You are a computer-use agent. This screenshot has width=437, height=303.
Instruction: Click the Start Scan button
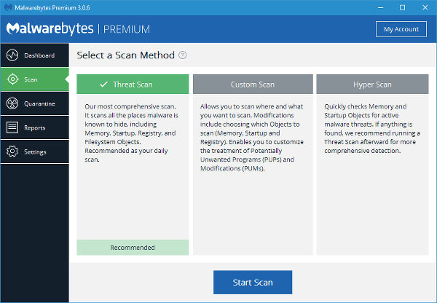pos(253,282)
